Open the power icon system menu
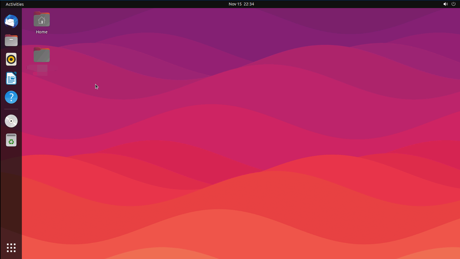Image resolution: width=460 pixels, height=259 pixels. coord(454,4)
